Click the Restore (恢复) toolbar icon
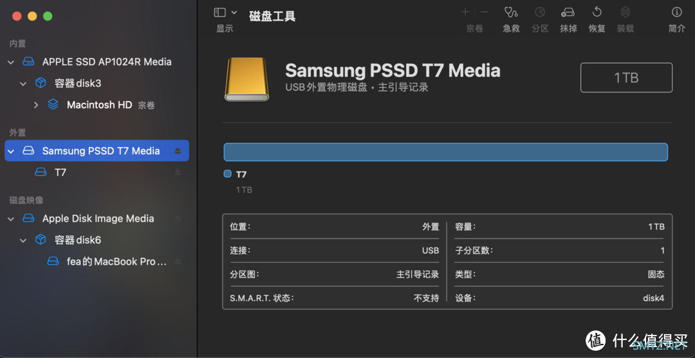The width and height of the screenshot is (695, 358). click(597, 12)
